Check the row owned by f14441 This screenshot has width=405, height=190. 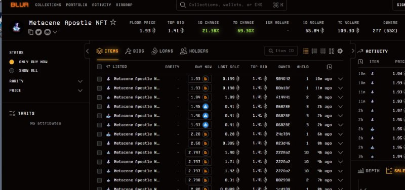pos(99,98)
